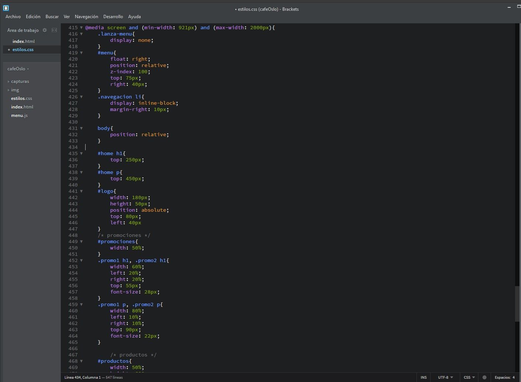Expand the img folder

15,90
